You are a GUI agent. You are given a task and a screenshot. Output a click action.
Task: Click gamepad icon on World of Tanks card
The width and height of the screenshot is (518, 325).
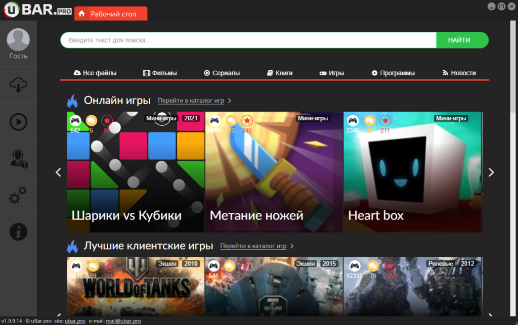tap(76, 265)
